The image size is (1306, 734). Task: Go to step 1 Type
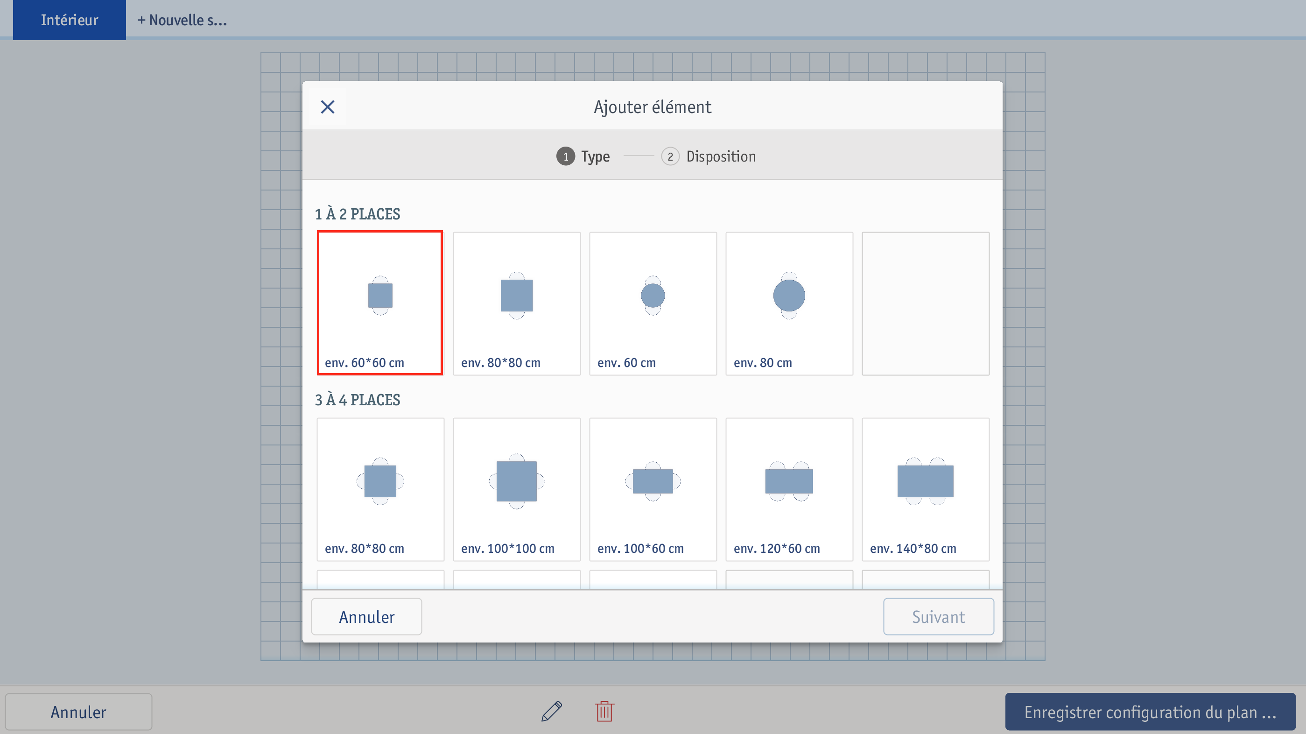pyautogui.click(x=583, y=156)
